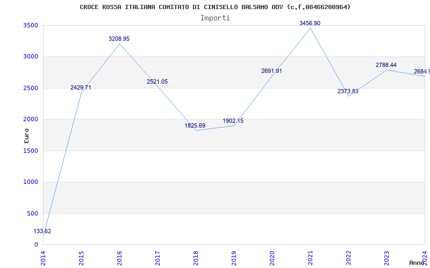Click the y-axis value 1000
The width and height of the screenshot is (430, 268).
(31, 182)
